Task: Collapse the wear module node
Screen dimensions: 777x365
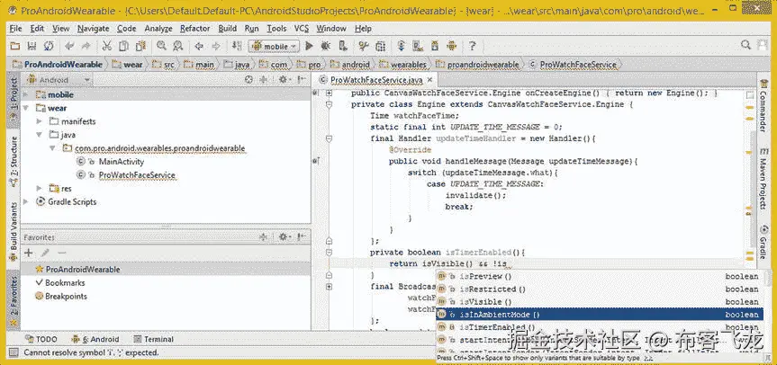Action: 26,108
